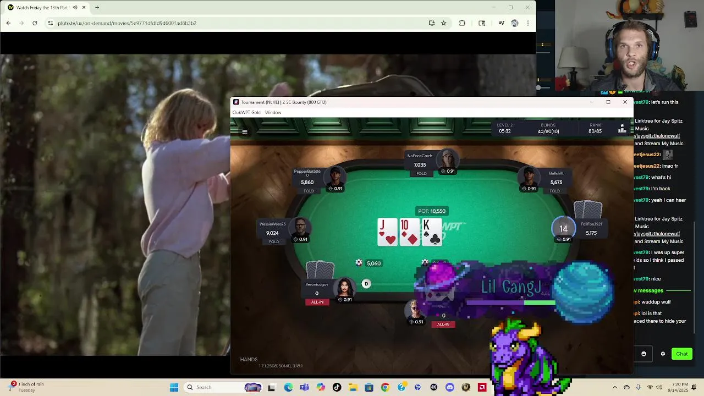Show hidden system tray icons
The image size is (704, 396).
coord(615,387)
